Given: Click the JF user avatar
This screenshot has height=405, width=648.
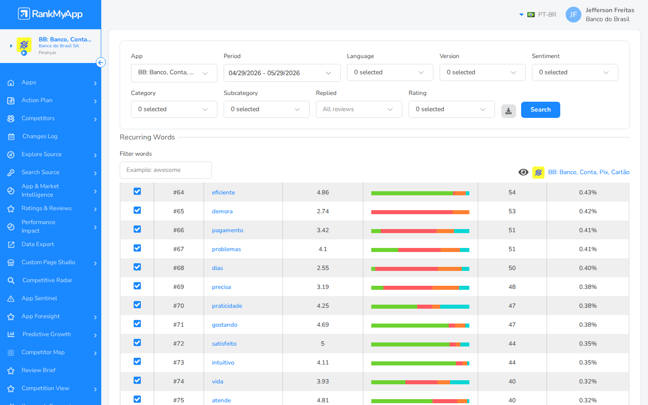Looking at the screenshot, I should pos(573,14).
